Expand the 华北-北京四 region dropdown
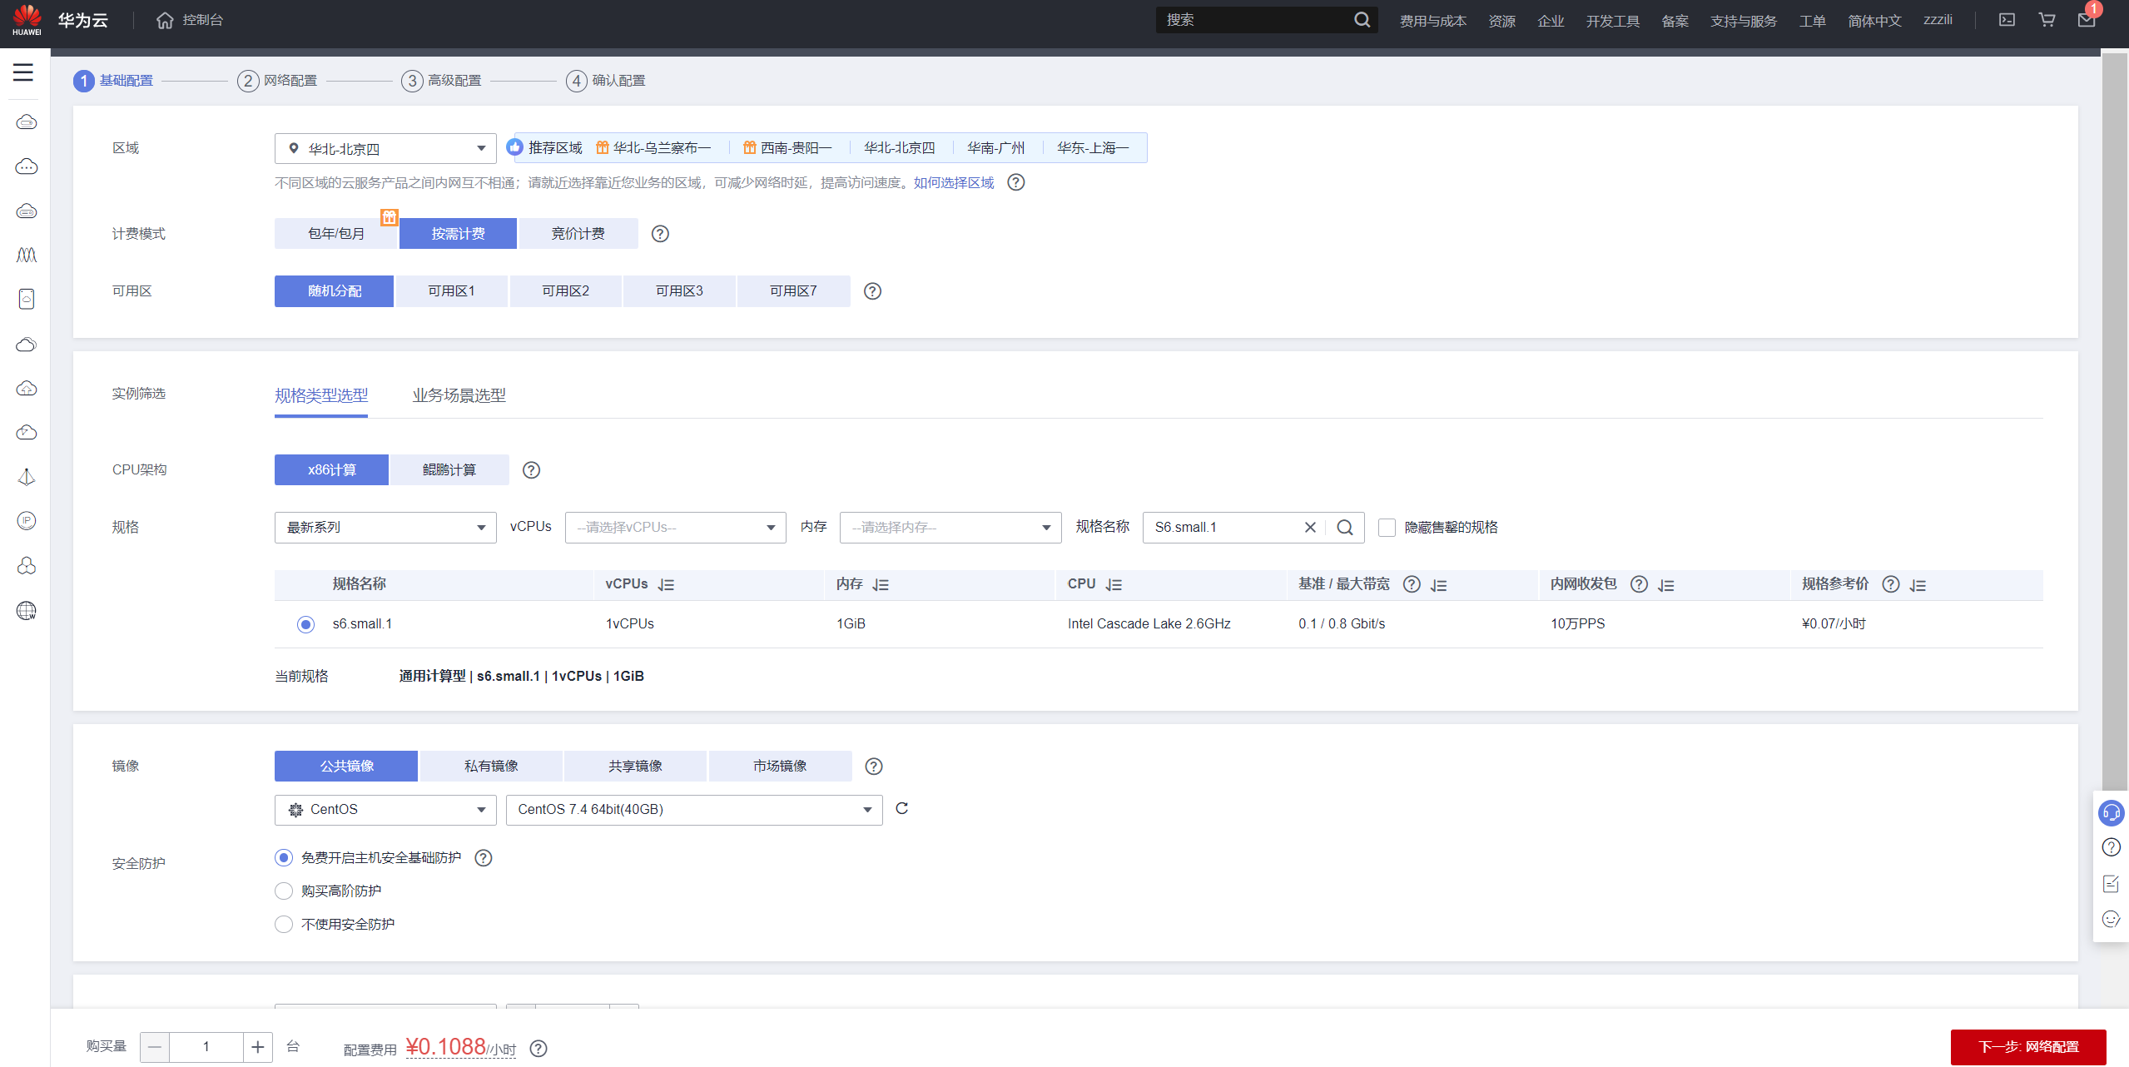Screen dimensions: 2129x1067 coord(385,149)
